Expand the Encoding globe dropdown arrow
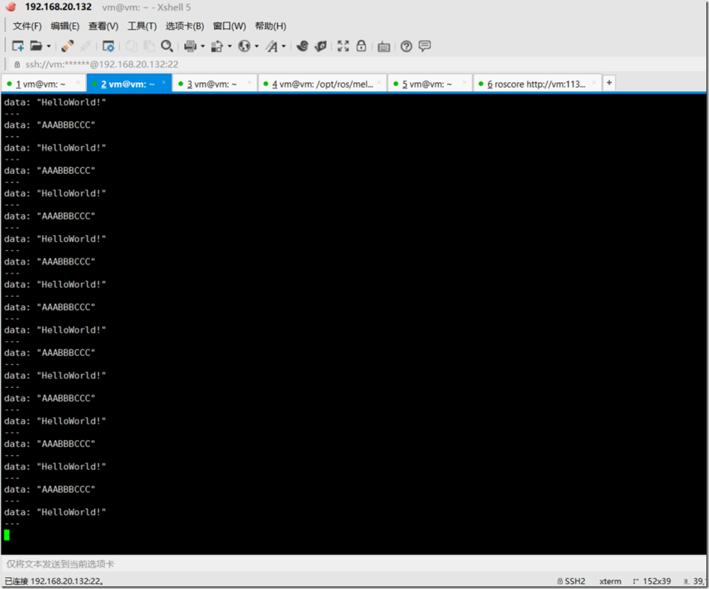The height and width of the screenshot is (589, 709). 257,46
